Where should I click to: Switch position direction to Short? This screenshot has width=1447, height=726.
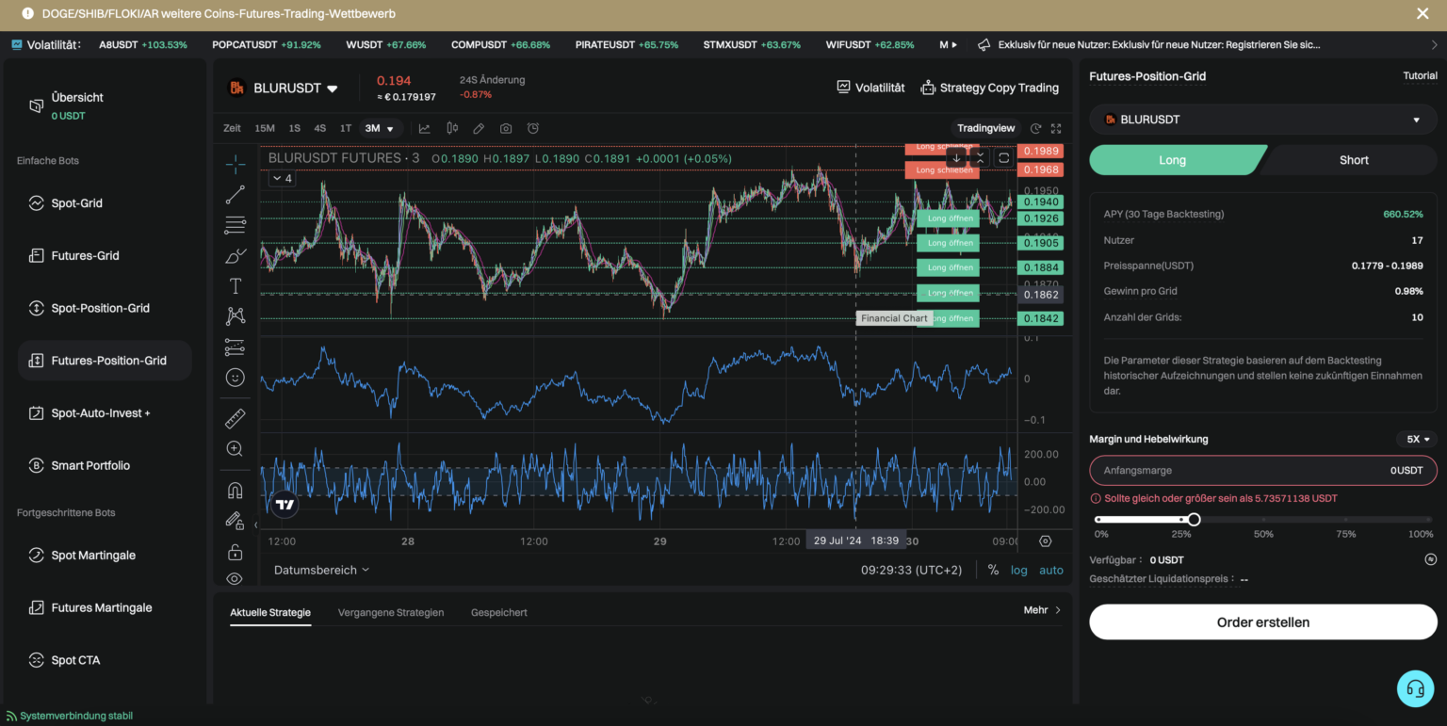point(1353,160)
